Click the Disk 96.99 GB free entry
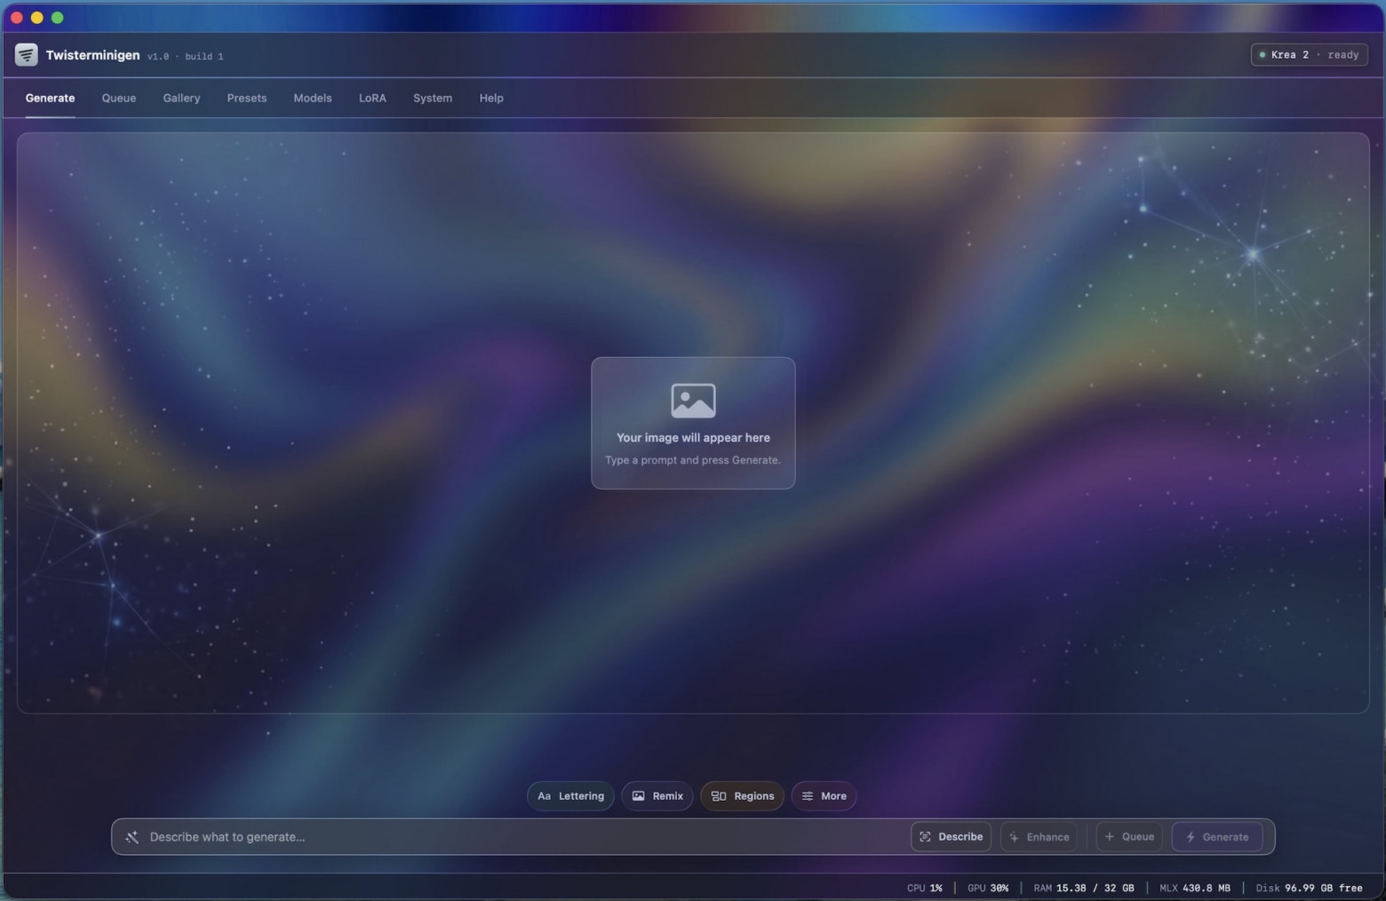Screen dimensions: 1386x901 tap(1309, 888)
